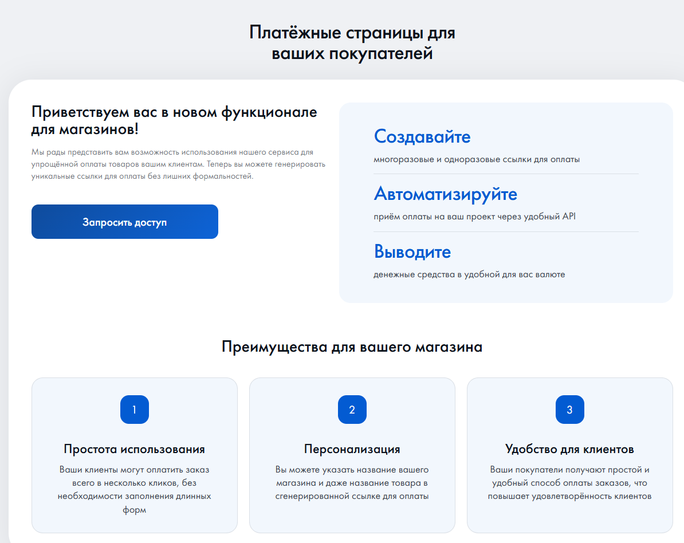Click the description text under "Персонализация"
The height and width of the screenshot is (543, 684).
tap(352, 483)
